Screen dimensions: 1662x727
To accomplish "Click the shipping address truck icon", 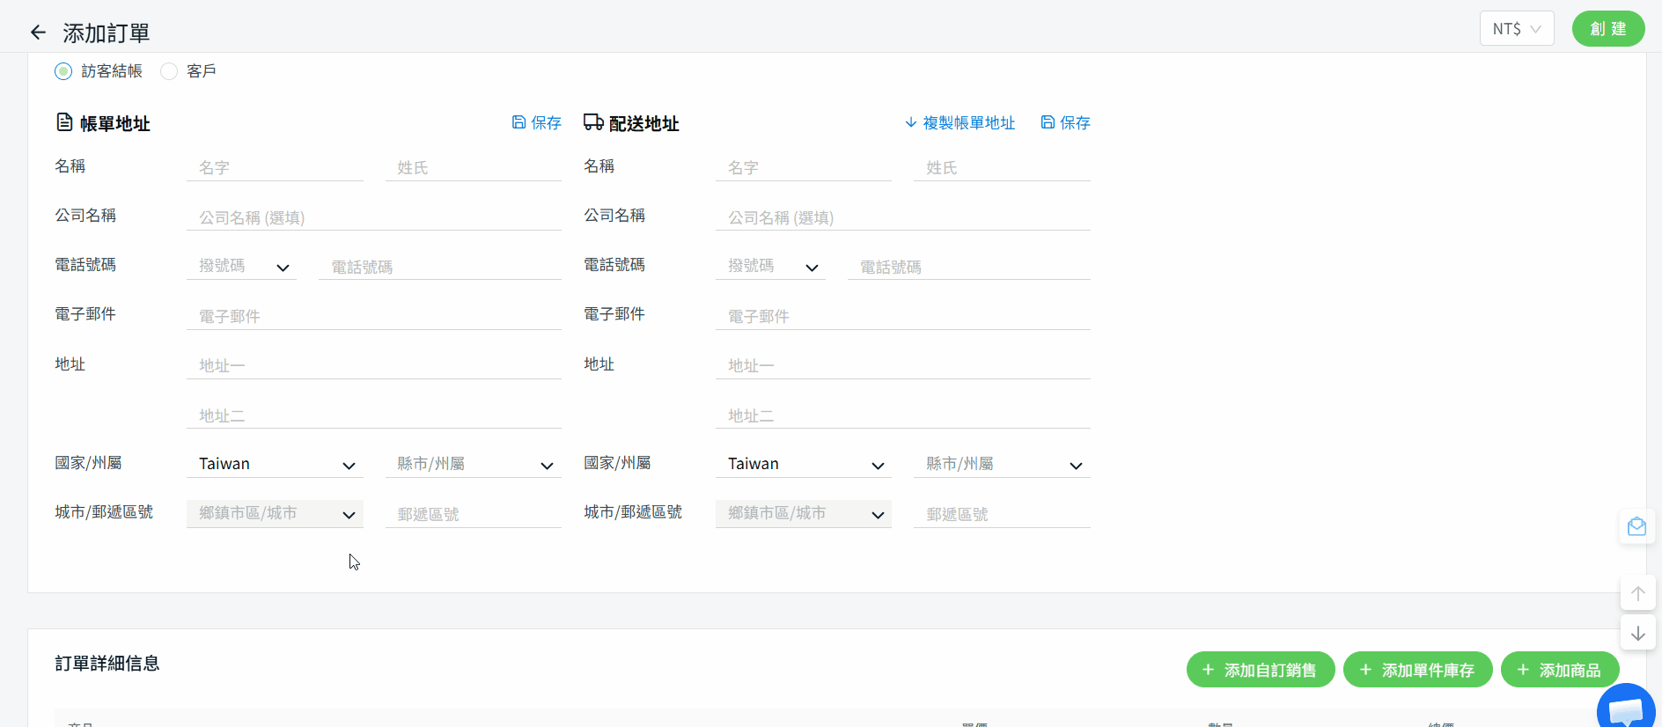I will 593,122.
